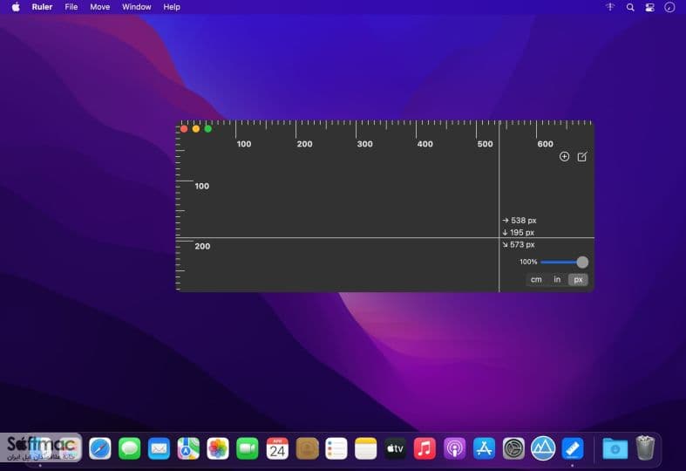Image resolution: width=686 pixels, height=471 pixels.
Task: Minimize the Ruler window with yellow button
Action: (x=196, y=129)
